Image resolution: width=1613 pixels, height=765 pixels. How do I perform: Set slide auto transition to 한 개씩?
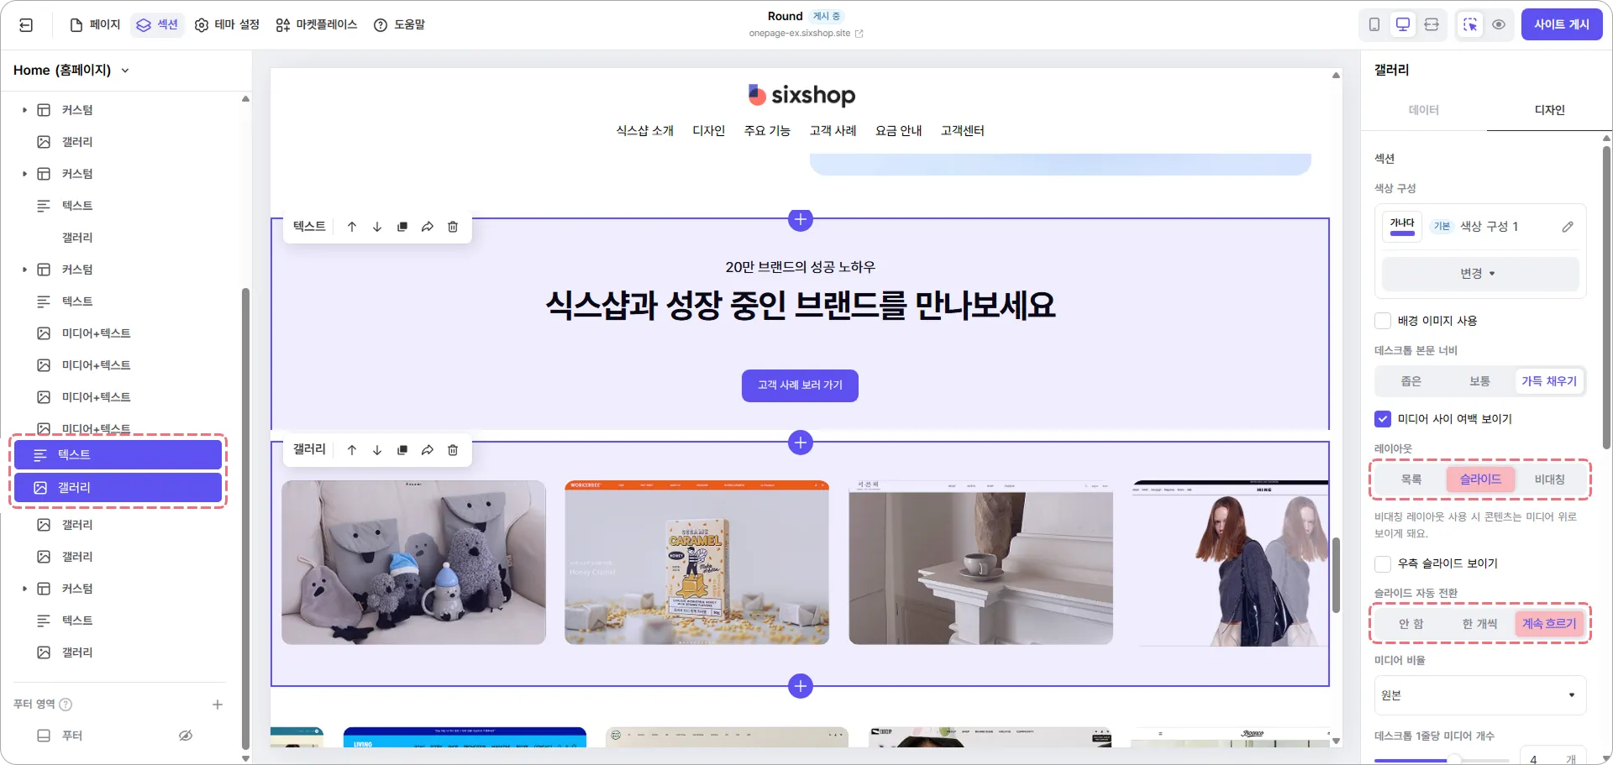click(x=1479, y=624)
